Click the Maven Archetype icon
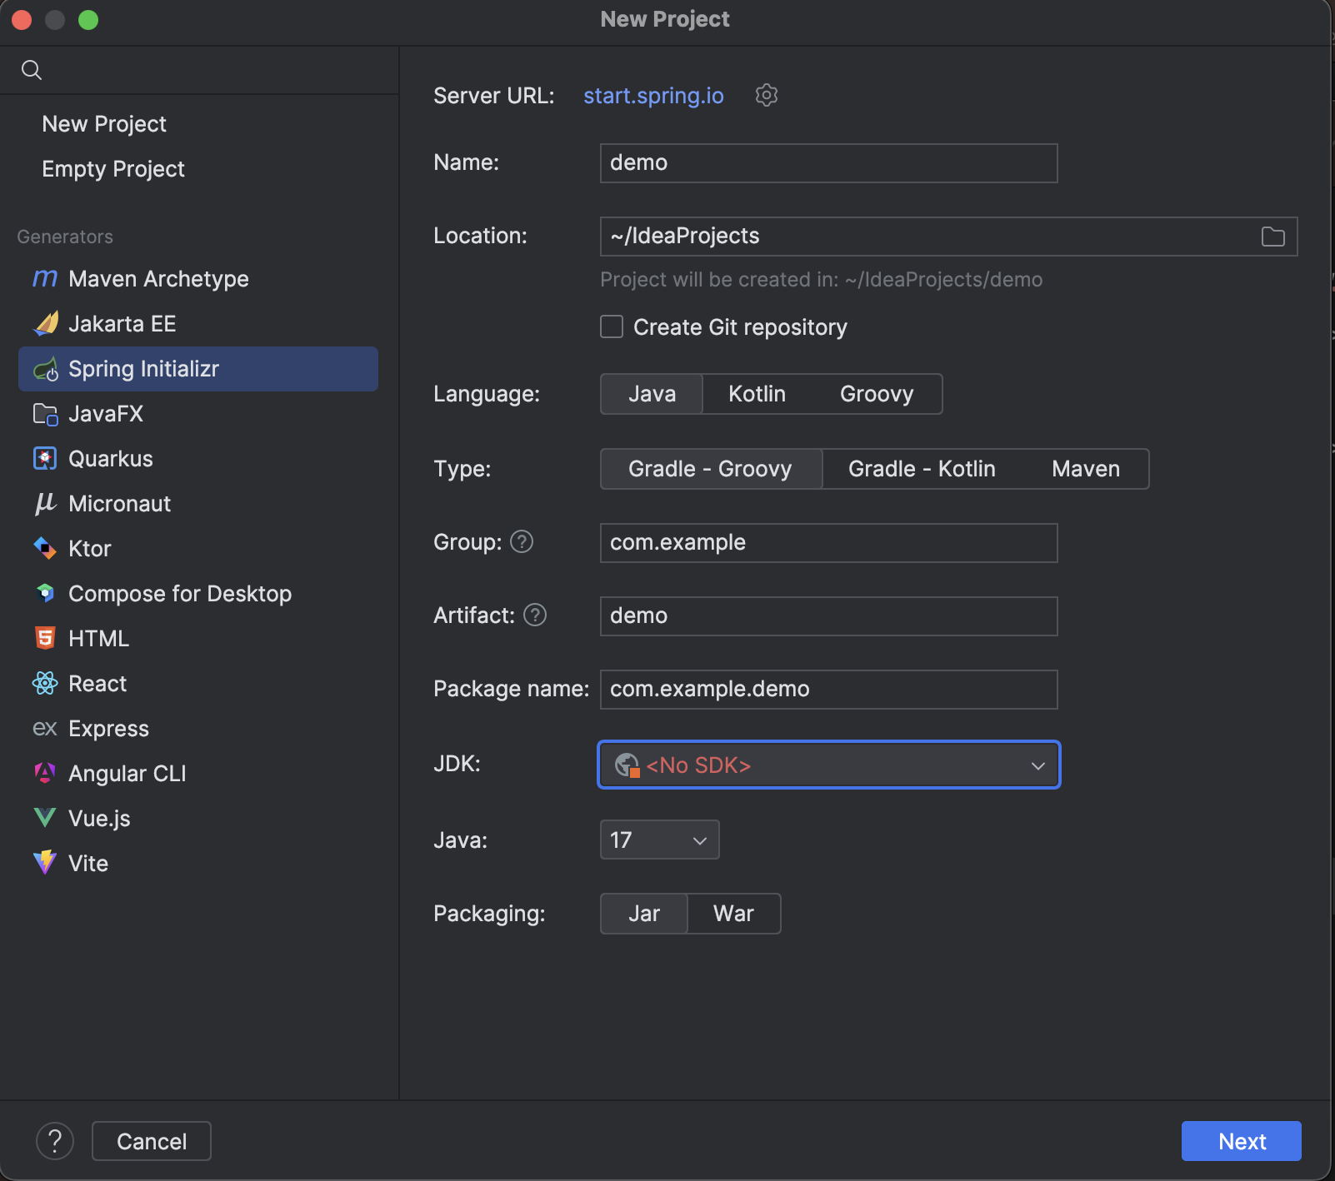The width and height of the screenshot is (1335, 1181). pos(45,278)
